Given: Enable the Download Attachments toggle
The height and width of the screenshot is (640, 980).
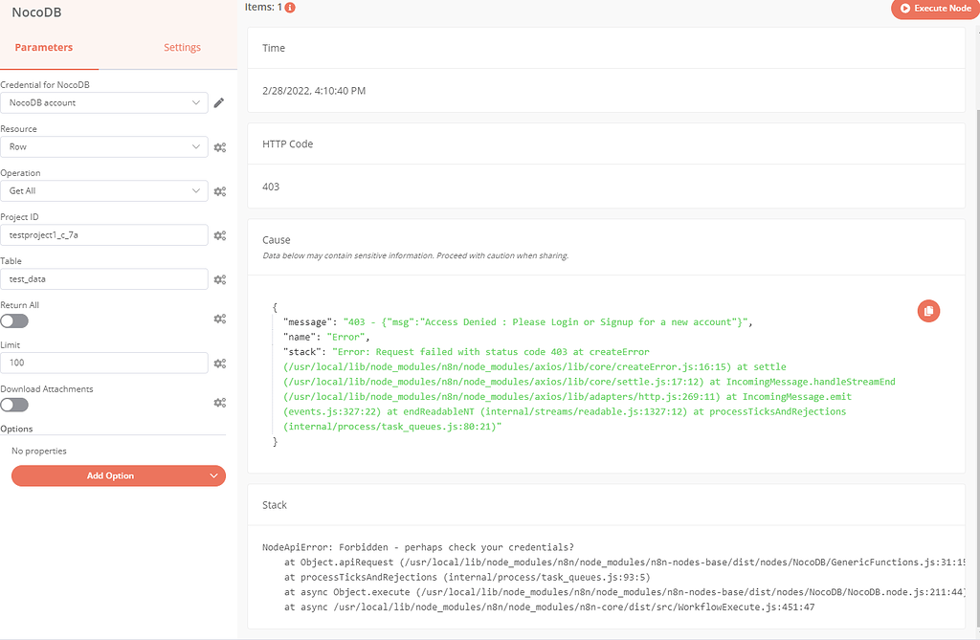Looking at the screenshot, I should 14,405.
